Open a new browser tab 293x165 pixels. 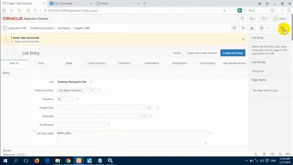coord(145,3)
